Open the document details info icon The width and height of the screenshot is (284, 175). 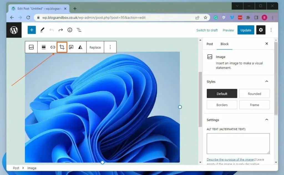tap(70, 30)
